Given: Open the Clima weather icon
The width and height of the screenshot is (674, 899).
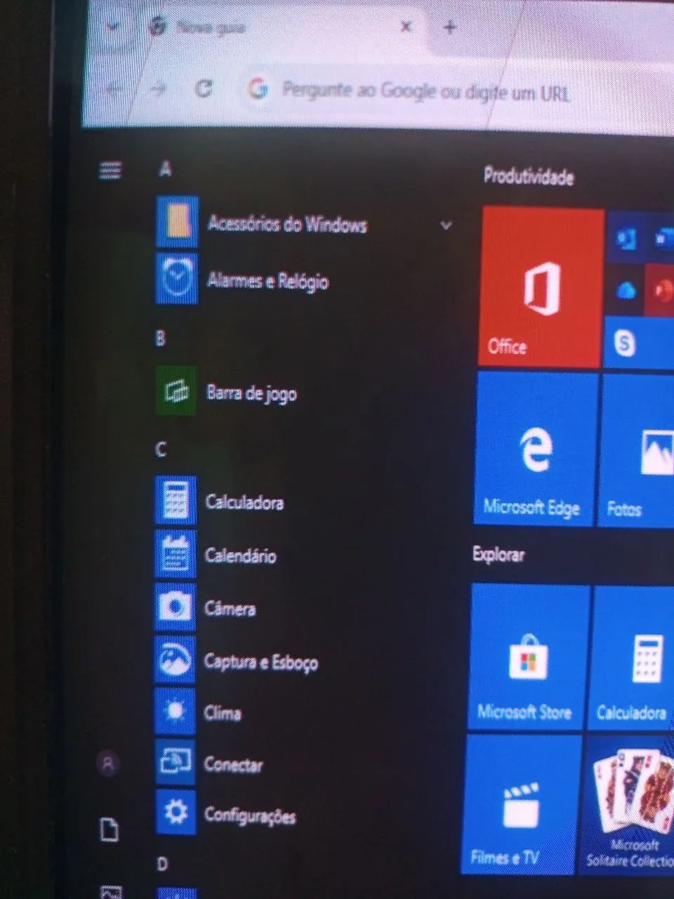Looking at the screenshot, I should (x=175, y=712).
